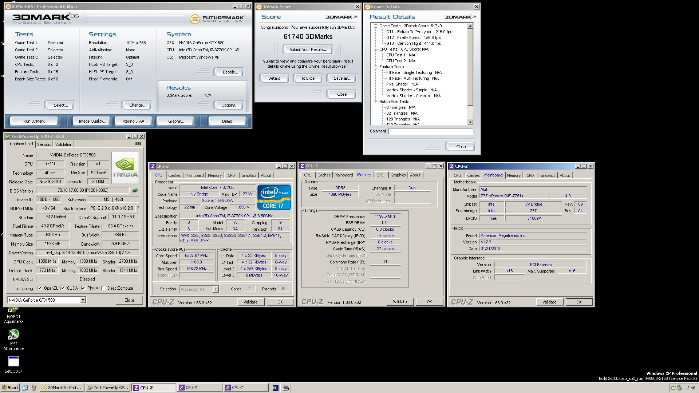The image size is (699, 393).
Task: Click the NVIDIA logo in GPU-Z
Action: click(x=125, y=168)
